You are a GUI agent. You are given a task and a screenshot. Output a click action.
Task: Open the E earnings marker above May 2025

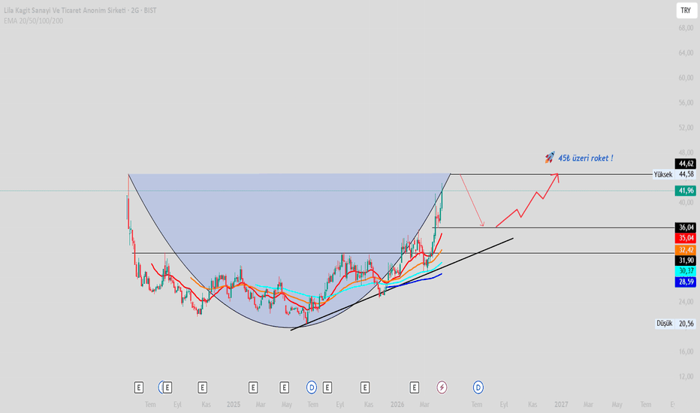tap(284, 387)
